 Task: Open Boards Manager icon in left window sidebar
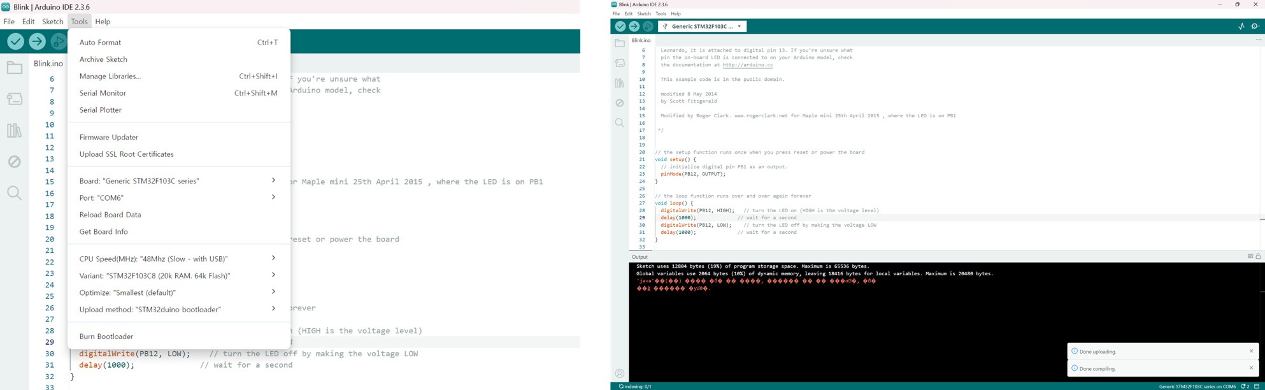point(14,99)
